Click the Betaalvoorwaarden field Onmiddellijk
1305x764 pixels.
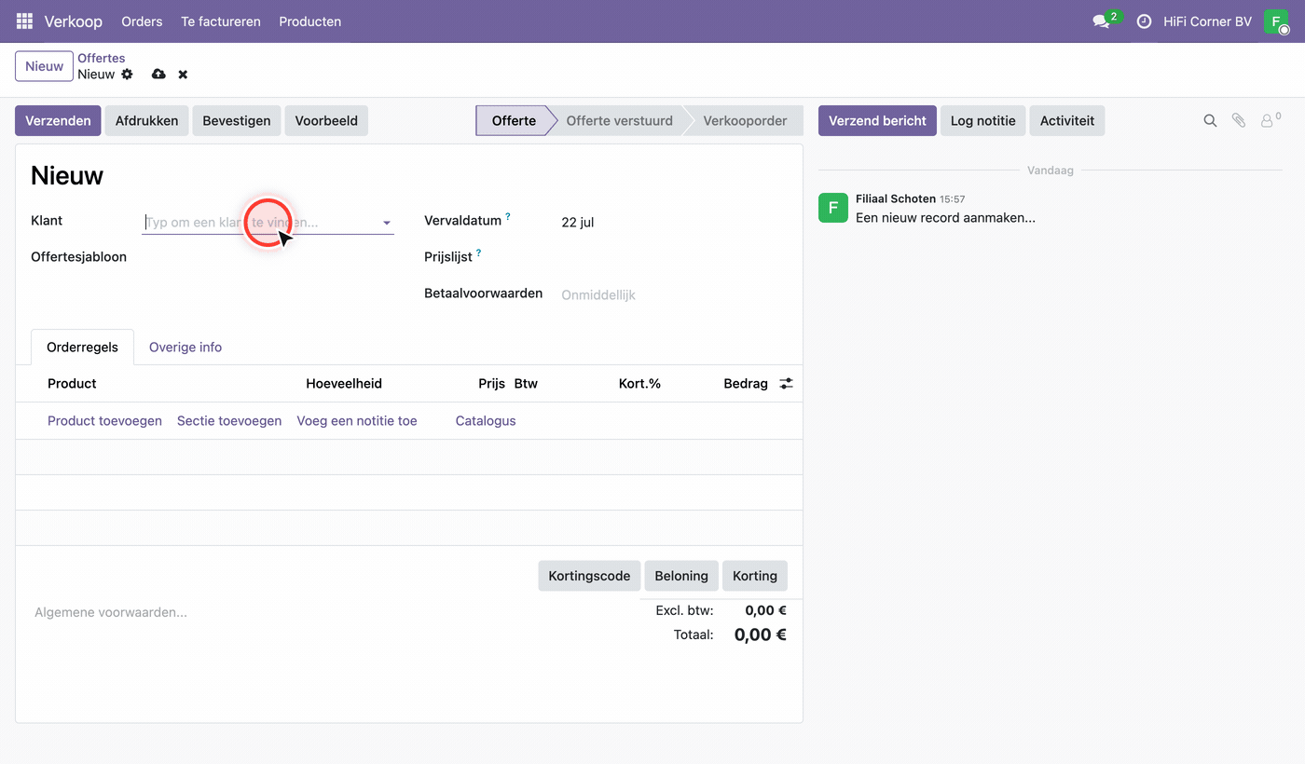click(598, 294)
